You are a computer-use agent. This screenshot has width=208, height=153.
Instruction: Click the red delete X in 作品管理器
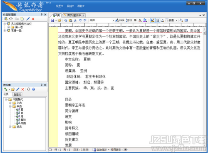[33, 19]
